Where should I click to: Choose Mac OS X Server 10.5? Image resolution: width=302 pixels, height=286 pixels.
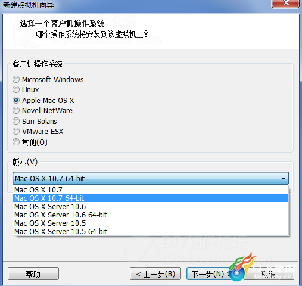[x=151, y=223]
